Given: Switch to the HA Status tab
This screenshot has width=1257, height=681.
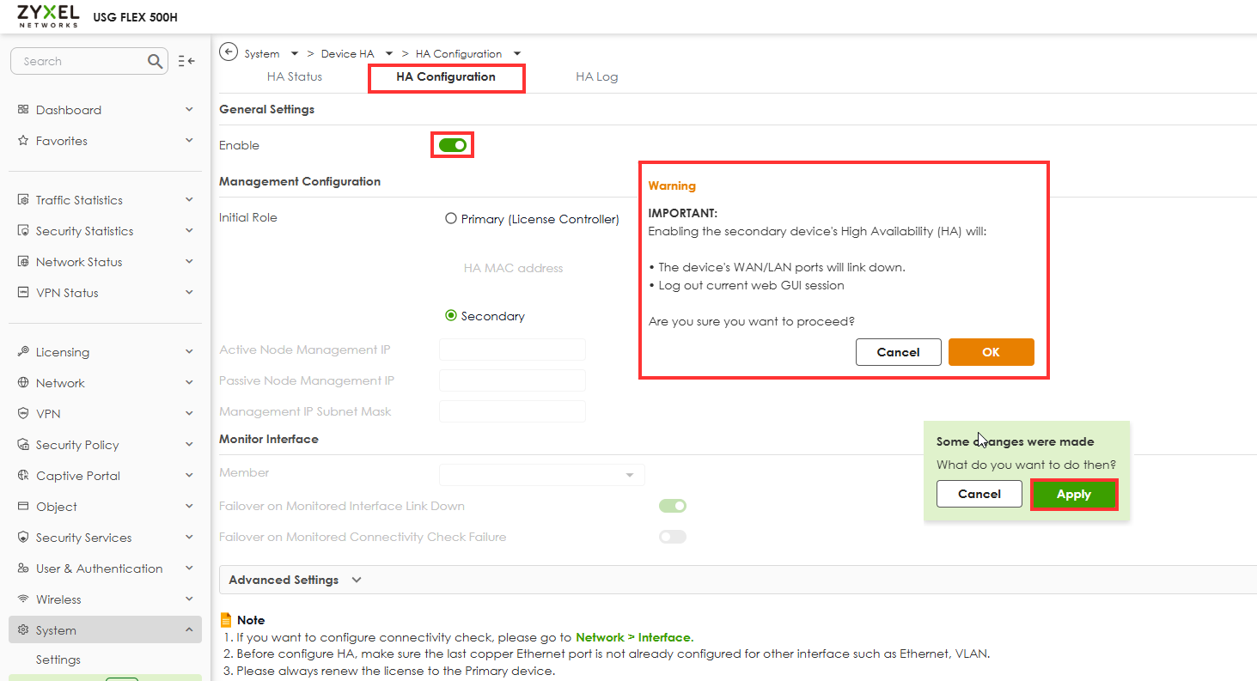Looking at the screenshot, I should click(x=294, y=76).
